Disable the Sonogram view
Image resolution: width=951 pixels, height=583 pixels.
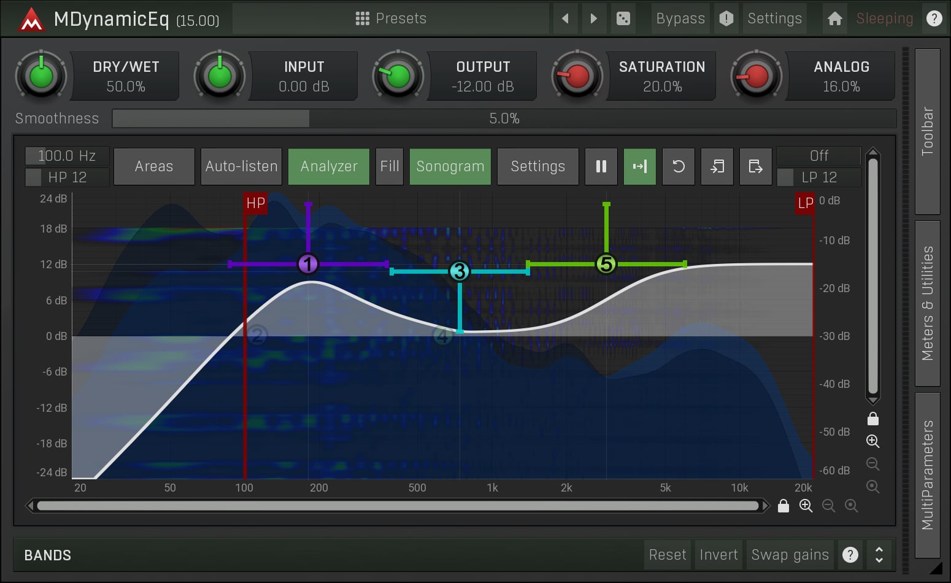tap(450, 166)
